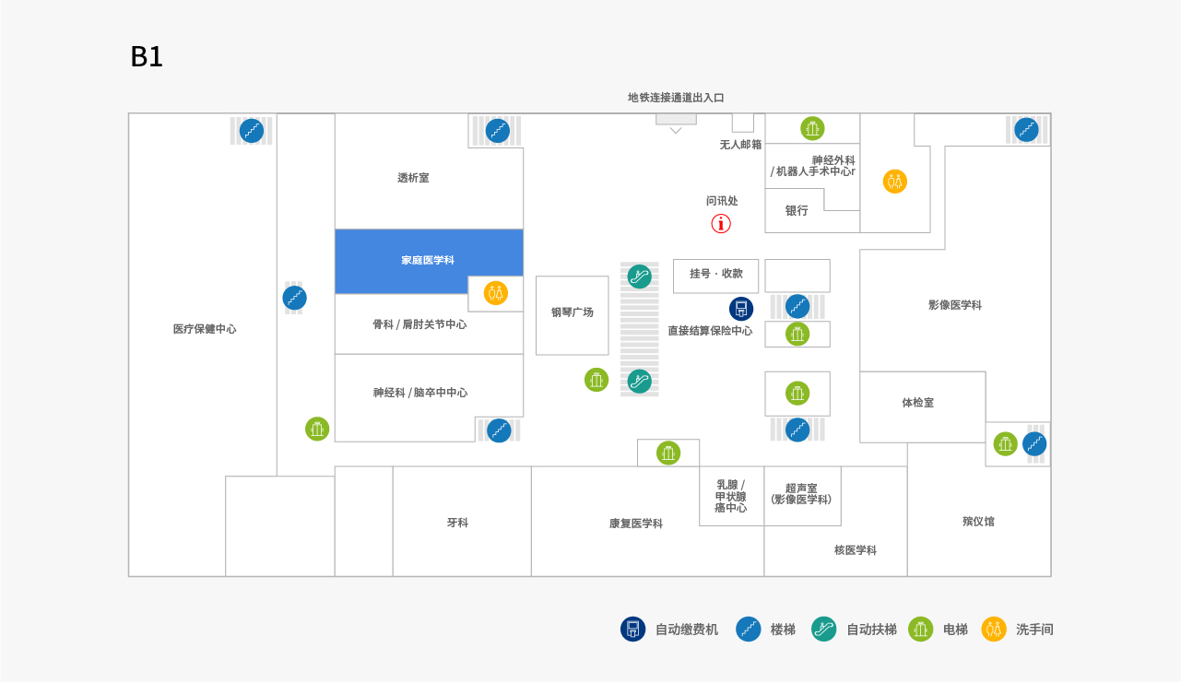Select the restroom icon right of 神经外科
This screenshot has width=1181, height=683.
click(894, 181)
